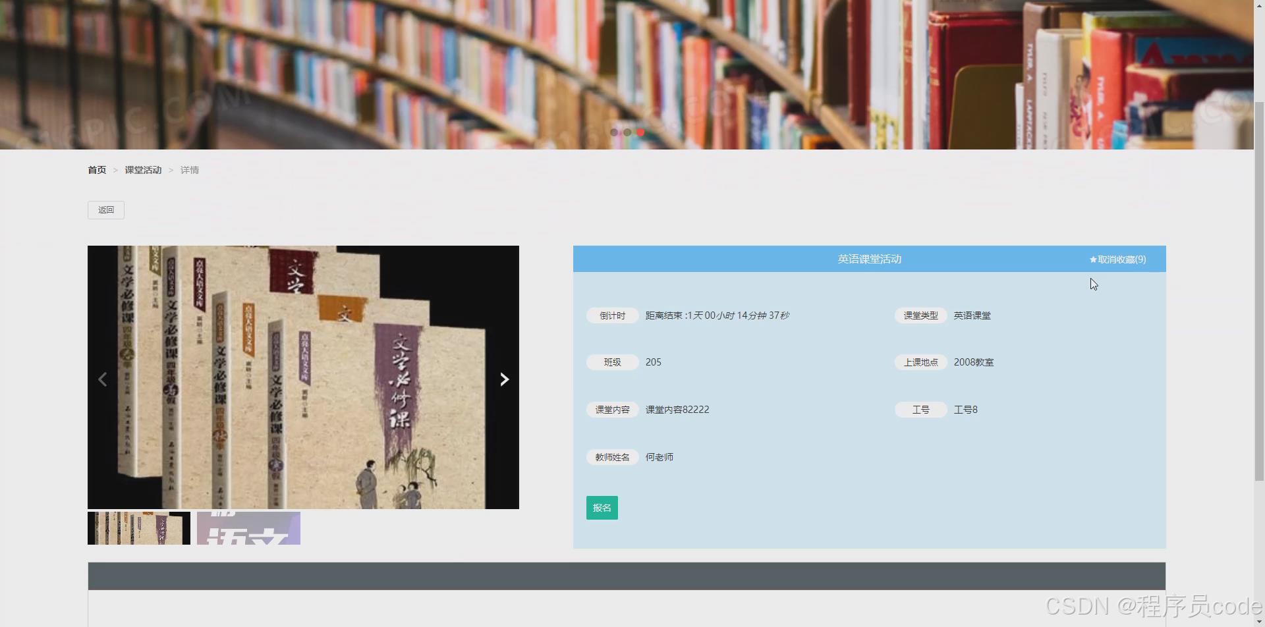Screen dimensions: 1265x627
Task: Click the value 2008教室
Action: pyautogui.click(x=974, y=362)
